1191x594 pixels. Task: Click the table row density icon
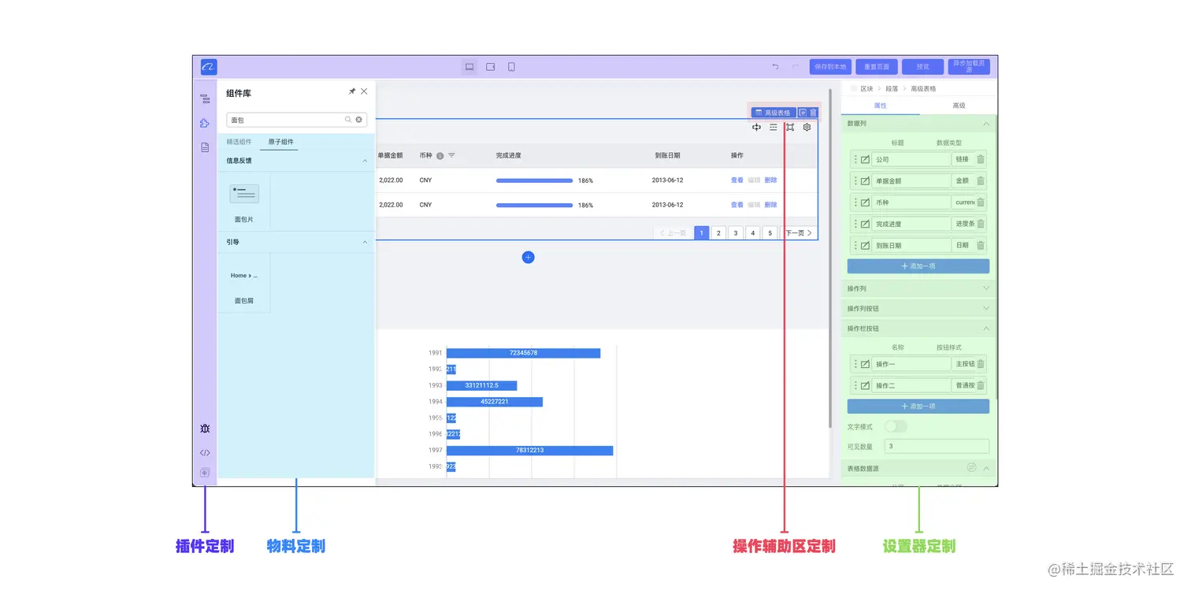[774, 127]
